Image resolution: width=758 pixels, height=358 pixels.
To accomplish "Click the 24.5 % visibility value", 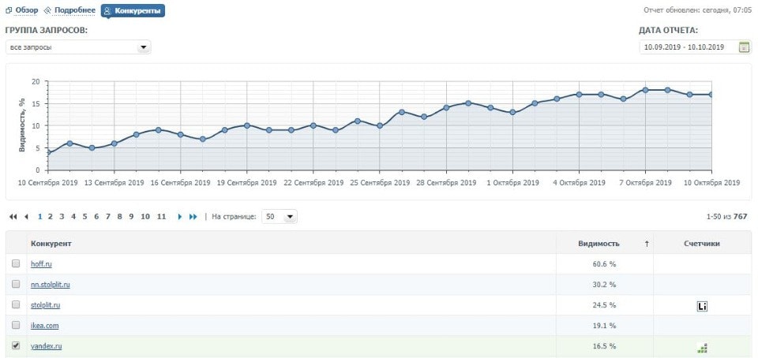I will point(604,305).
